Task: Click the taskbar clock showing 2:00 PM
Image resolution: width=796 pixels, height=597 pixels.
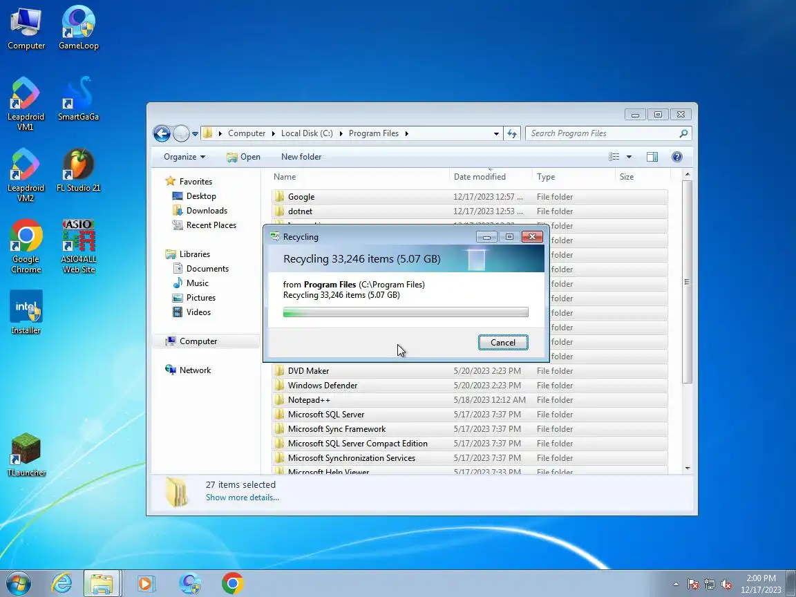Action: pos(761,584)
